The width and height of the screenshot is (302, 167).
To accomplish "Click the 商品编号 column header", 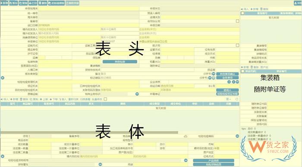I will click(x=28, y=104).
